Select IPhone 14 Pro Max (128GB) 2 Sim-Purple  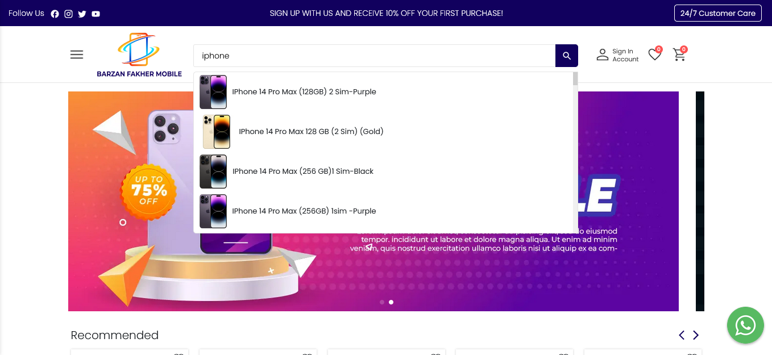coord(384,92)
